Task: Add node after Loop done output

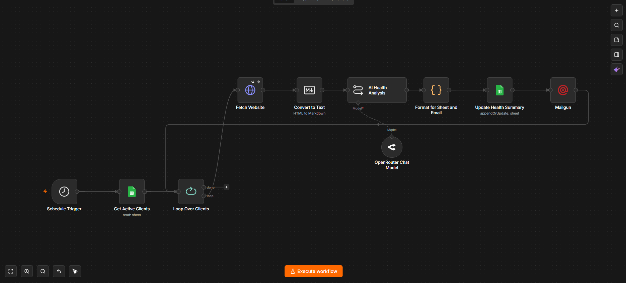Action: [x=226, y=187]
